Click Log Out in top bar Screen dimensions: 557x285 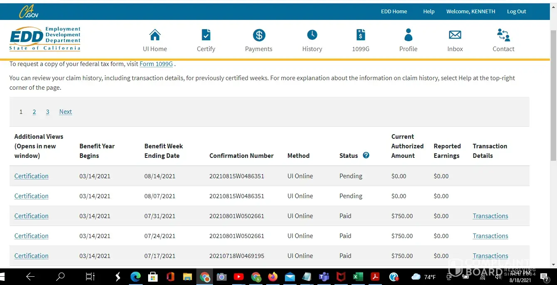[x=516, y=12]
